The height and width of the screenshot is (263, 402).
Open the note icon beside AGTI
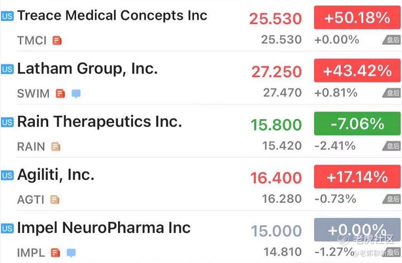coord(55,199)
